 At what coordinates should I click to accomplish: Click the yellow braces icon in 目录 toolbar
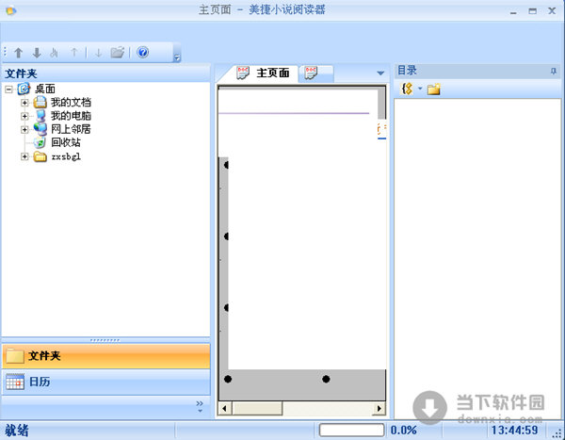pos(407,89)
